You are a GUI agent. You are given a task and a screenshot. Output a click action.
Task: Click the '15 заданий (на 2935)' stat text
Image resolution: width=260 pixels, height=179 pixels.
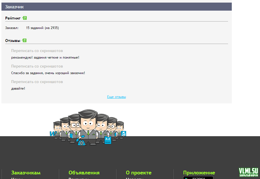click(x=42, y=28)
